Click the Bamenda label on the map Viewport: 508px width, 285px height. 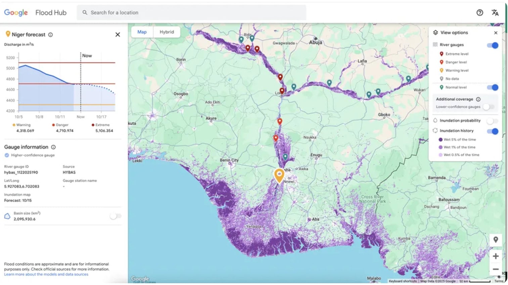pos(436,178)
